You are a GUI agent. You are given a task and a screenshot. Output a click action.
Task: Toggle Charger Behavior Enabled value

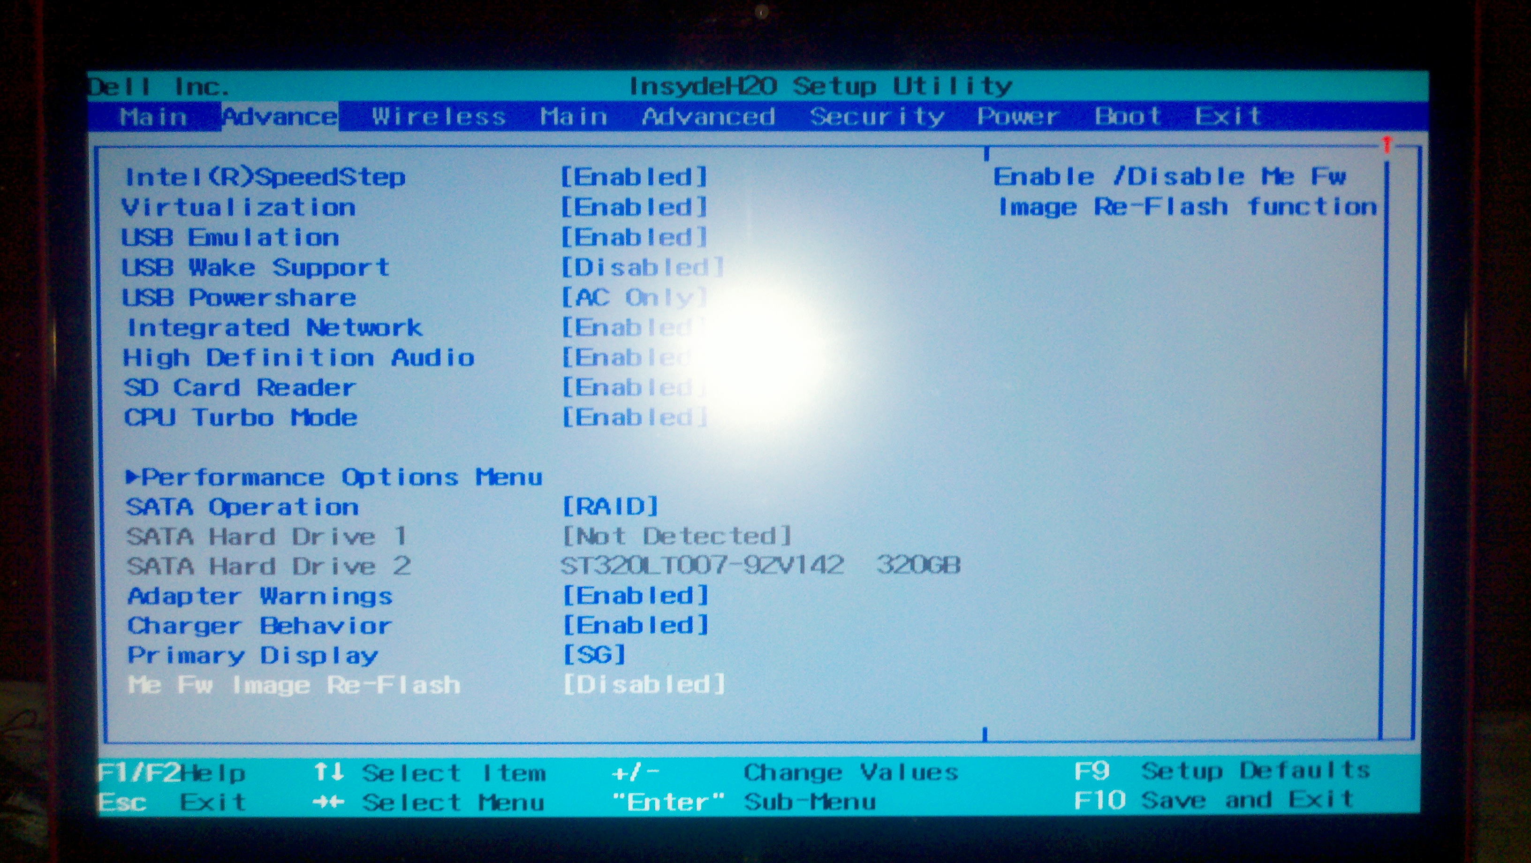636,625
